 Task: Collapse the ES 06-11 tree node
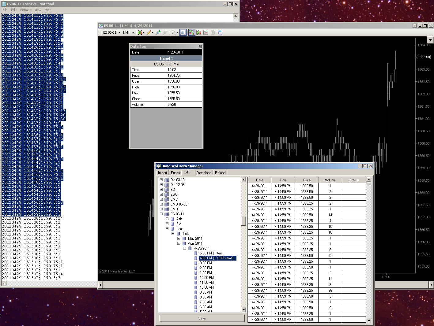(x=161, y=214)
